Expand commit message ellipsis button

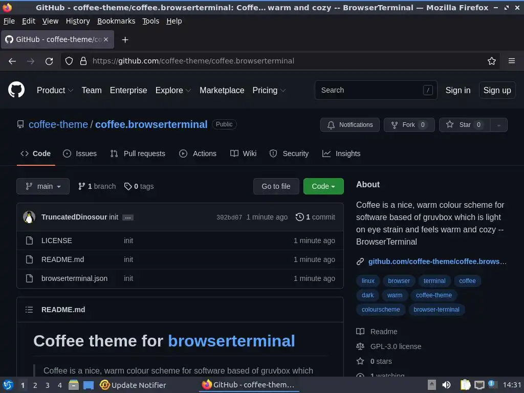click(127, 217)
